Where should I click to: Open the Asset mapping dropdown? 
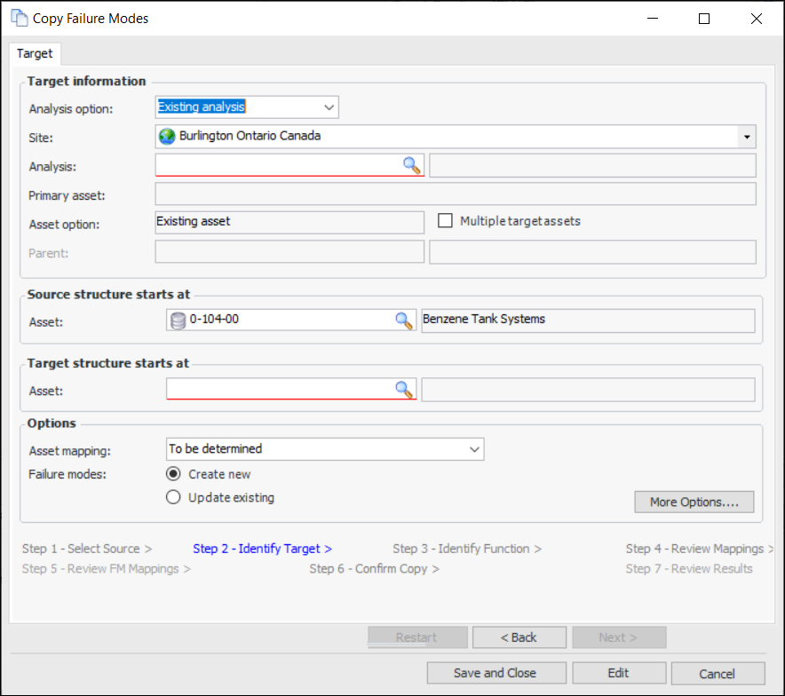[x=474, y=449]
